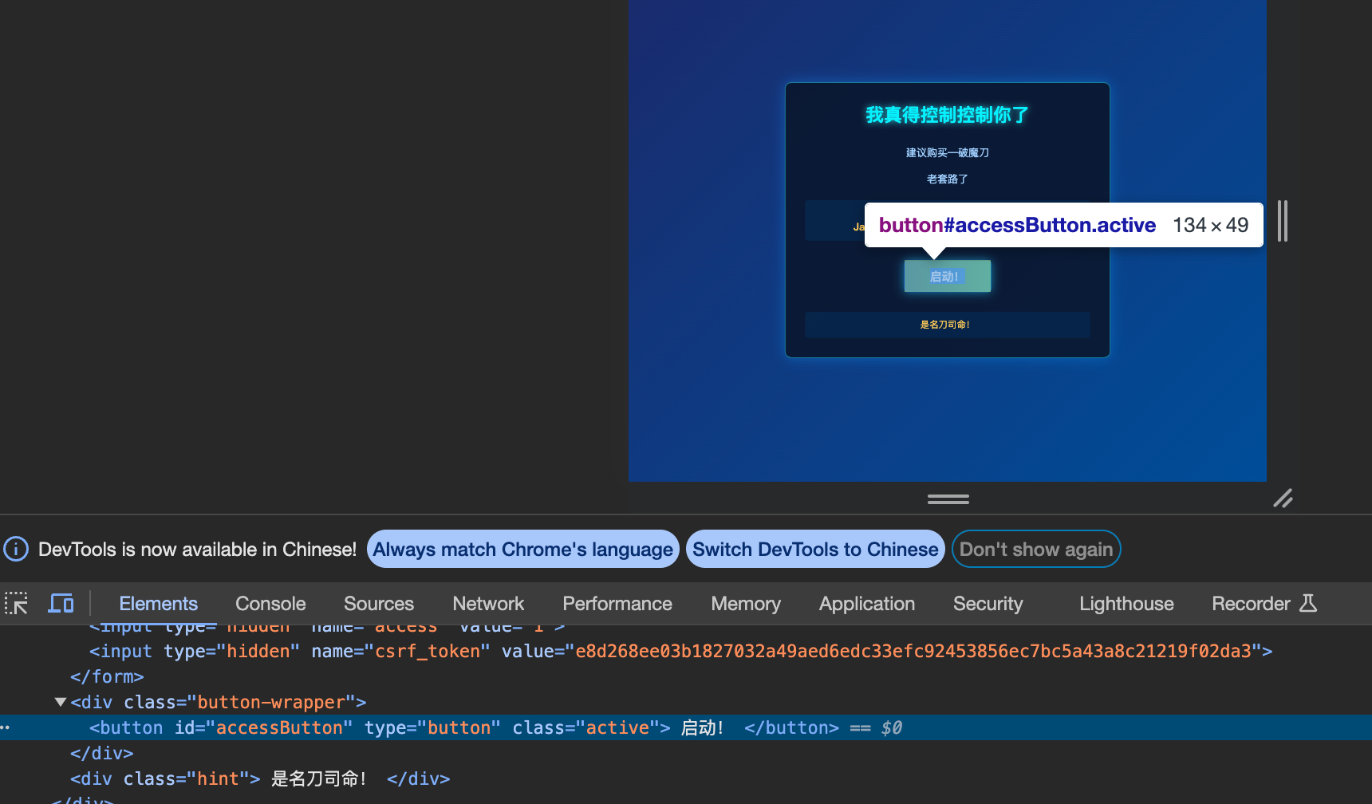Click the info icon in the language notice
The height and width of the screenshot is (804, 1372).
point(16,549)
